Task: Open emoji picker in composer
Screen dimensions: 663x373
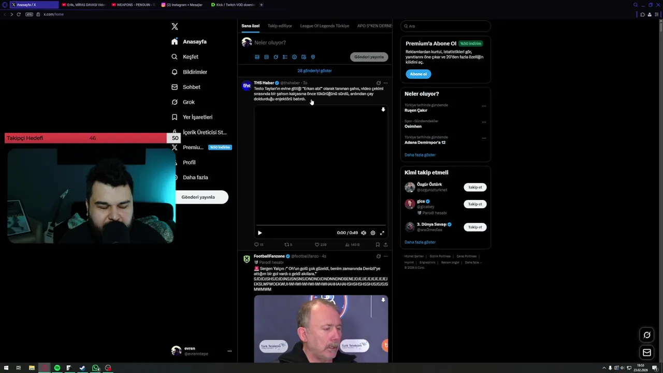Action: click(x=294, y=57)
